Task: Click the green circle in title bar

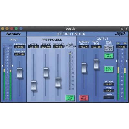Action: click(16, 29)
